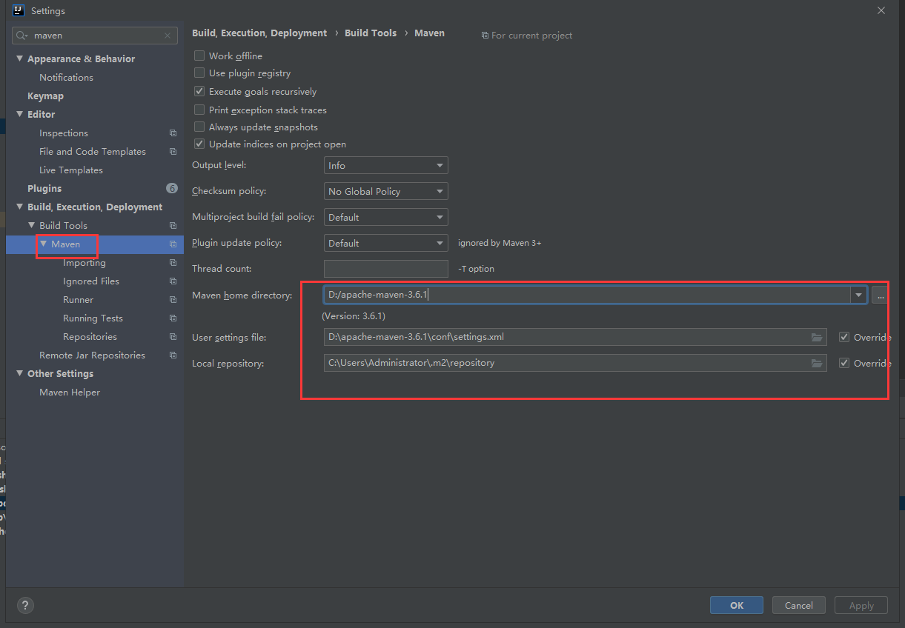Open Multiproject build fail policy dropdown
Screen dimensions: 905x628
(386, 217)
